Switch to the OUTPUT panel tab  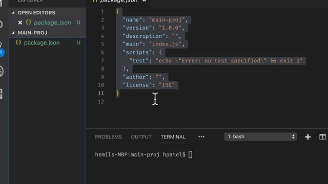tap(141, 137)
